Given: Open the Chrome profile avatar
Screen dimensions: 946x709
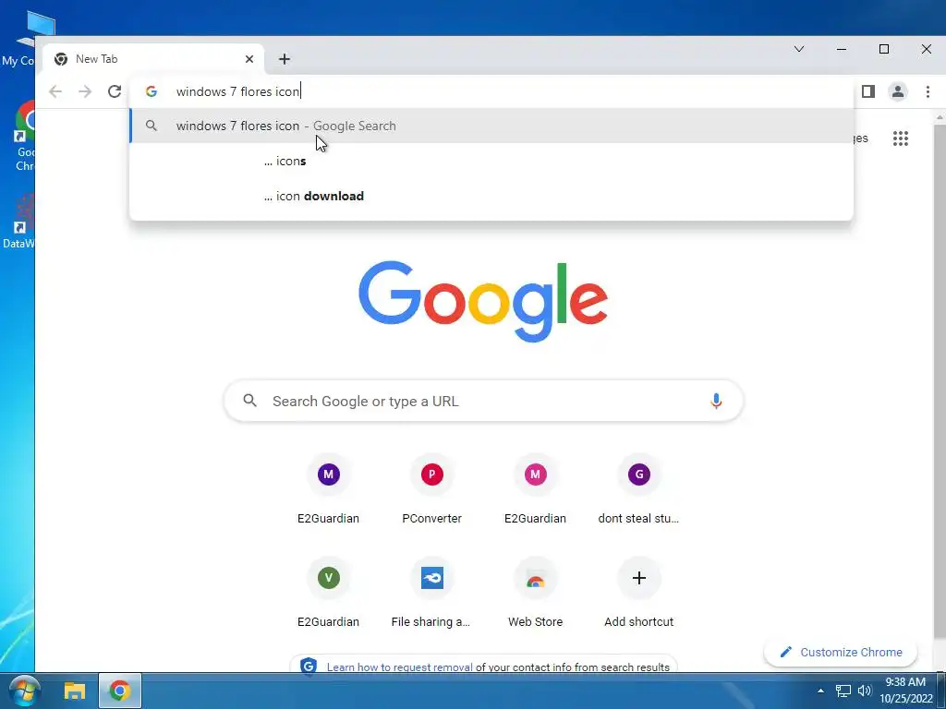Looking at the screenshot, I should point(898,91).
